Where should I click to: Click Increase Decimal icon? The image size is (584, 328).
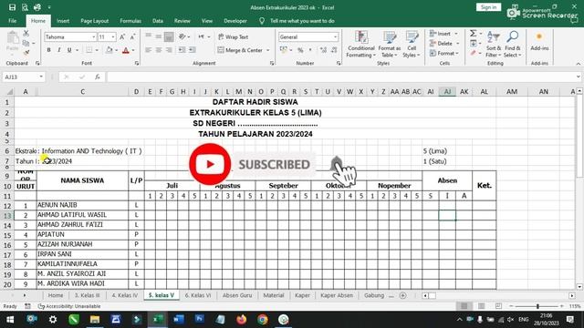(x=323, y=50)
